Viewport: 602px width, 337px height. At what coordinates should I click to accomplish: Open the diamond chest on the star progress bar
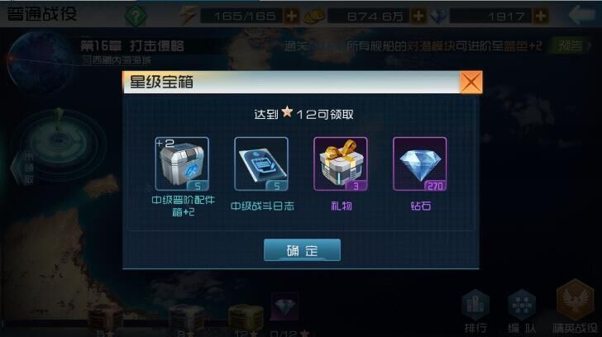[284, 306]
